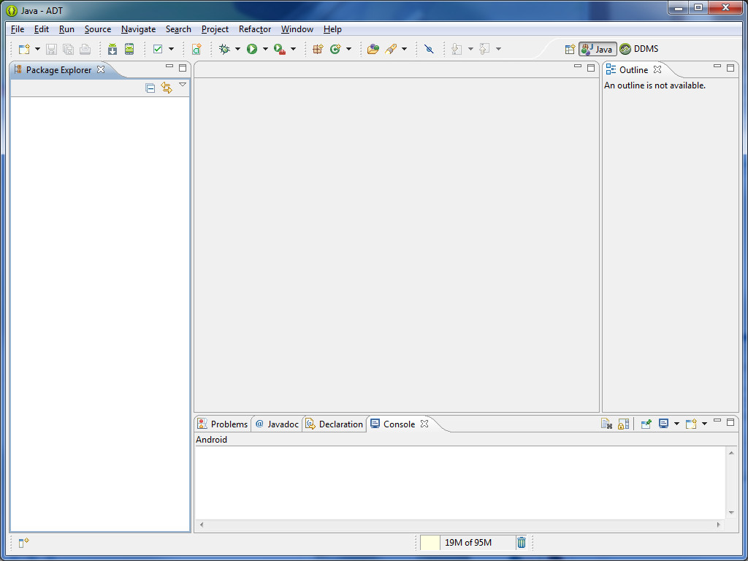This screenshot has height=561, width=748.
Task: Open the Android Virtual Device Manager
Action: (129, 49)
